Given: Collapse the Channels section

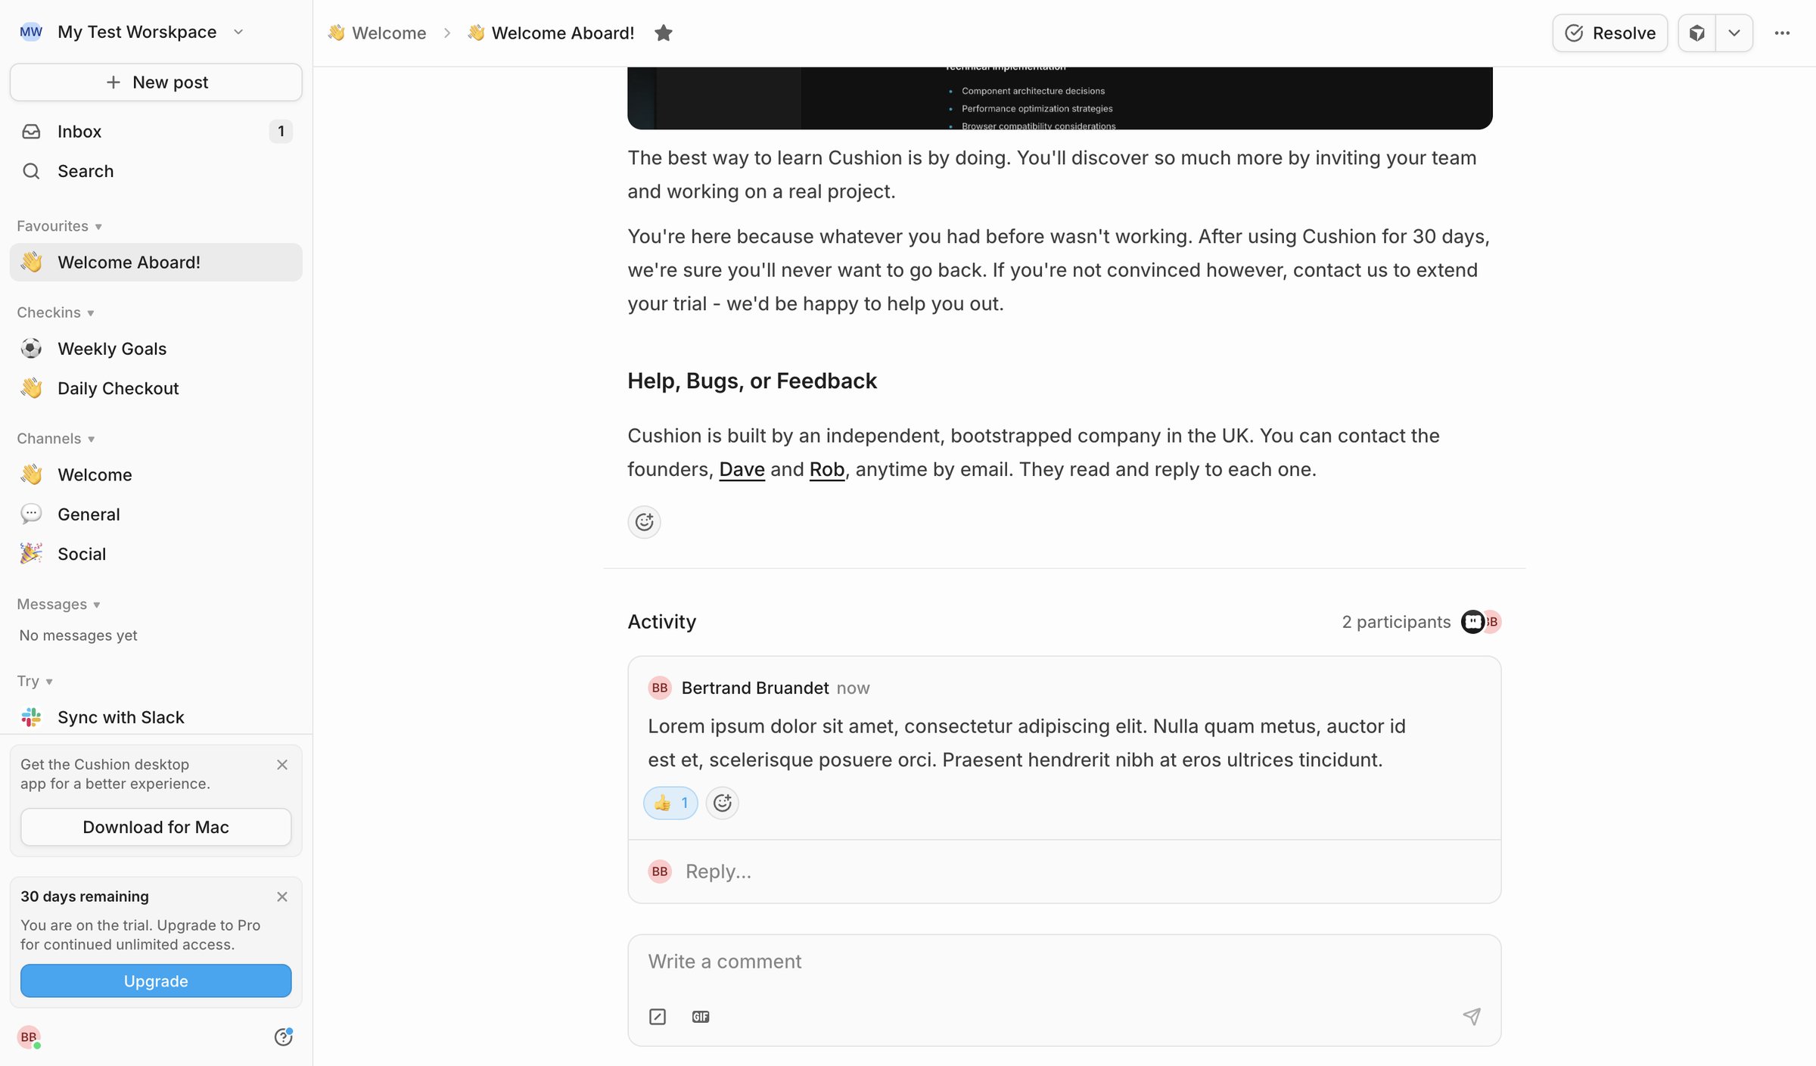Looking at the screenshot, I should (56, 439).
